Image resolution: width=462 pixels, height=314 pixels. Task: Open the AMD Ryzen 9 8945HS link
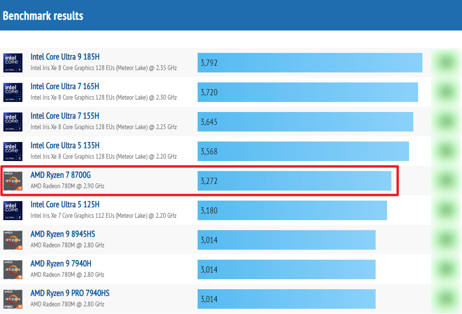pos(63,234)
